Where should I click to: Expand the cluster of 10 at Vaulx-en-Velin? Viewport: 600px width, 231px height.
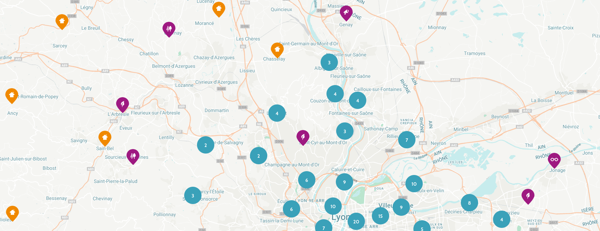[414, 184]
